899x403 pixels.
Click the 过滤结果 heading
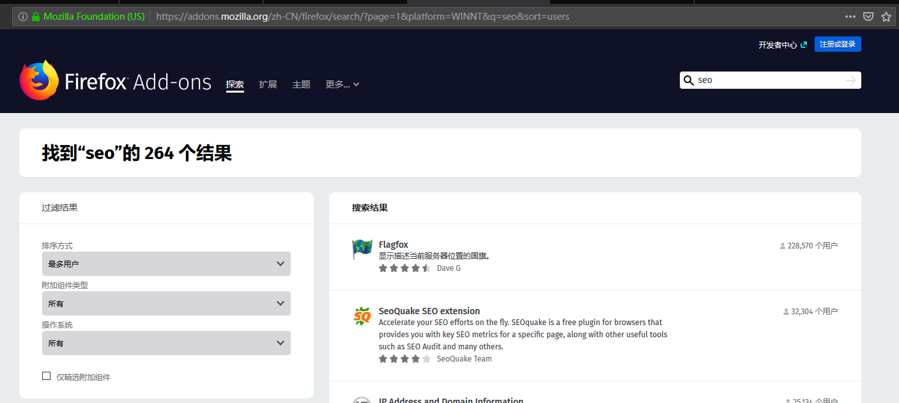click(60, 208)
